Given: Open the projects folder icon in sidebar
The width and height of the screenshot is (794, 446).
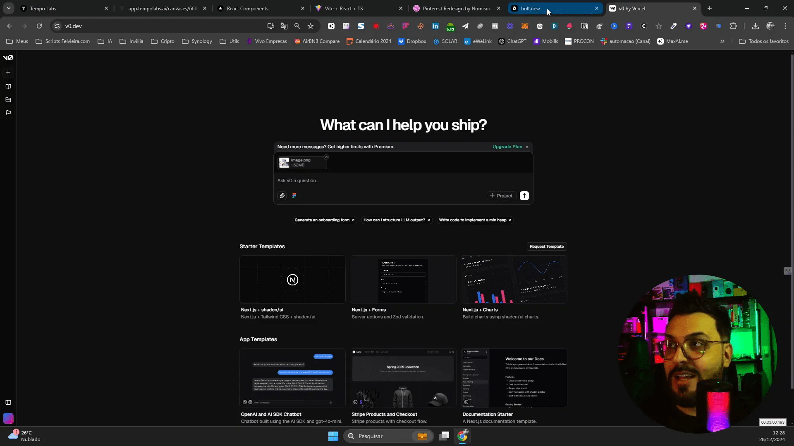Looking at the screenshot, I should click(x=8, y=100).
